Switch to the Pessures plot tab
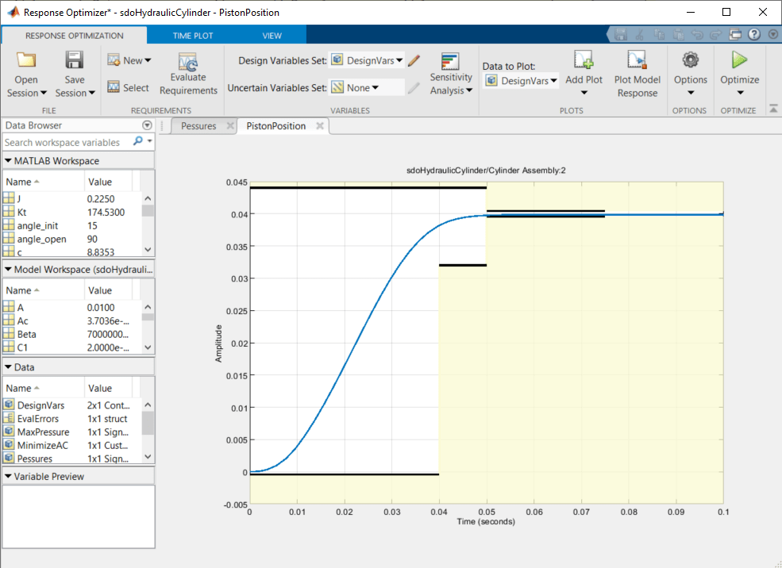Image resolution: width=782 pixels, height=568 pixels. pyautogui.click(x=199, y=125)
